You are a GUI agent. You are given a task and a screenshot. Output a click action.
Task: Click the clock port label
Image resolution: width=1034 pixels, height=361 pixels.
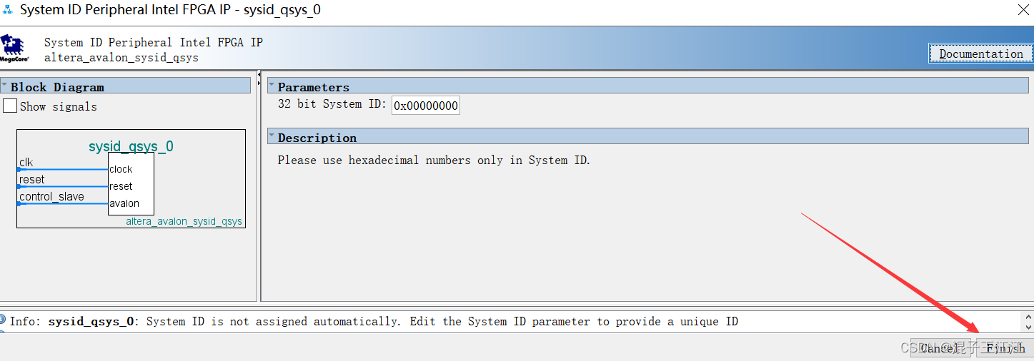coord(121,169)
